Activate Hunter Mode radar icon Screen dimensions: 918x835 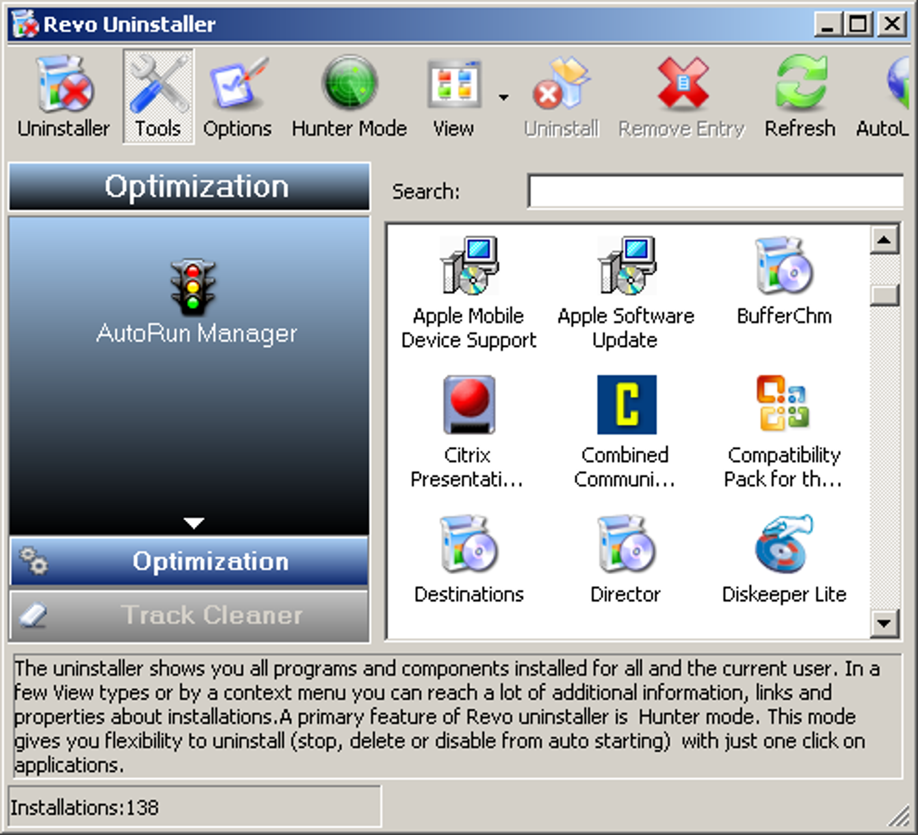tap(350, 83)
